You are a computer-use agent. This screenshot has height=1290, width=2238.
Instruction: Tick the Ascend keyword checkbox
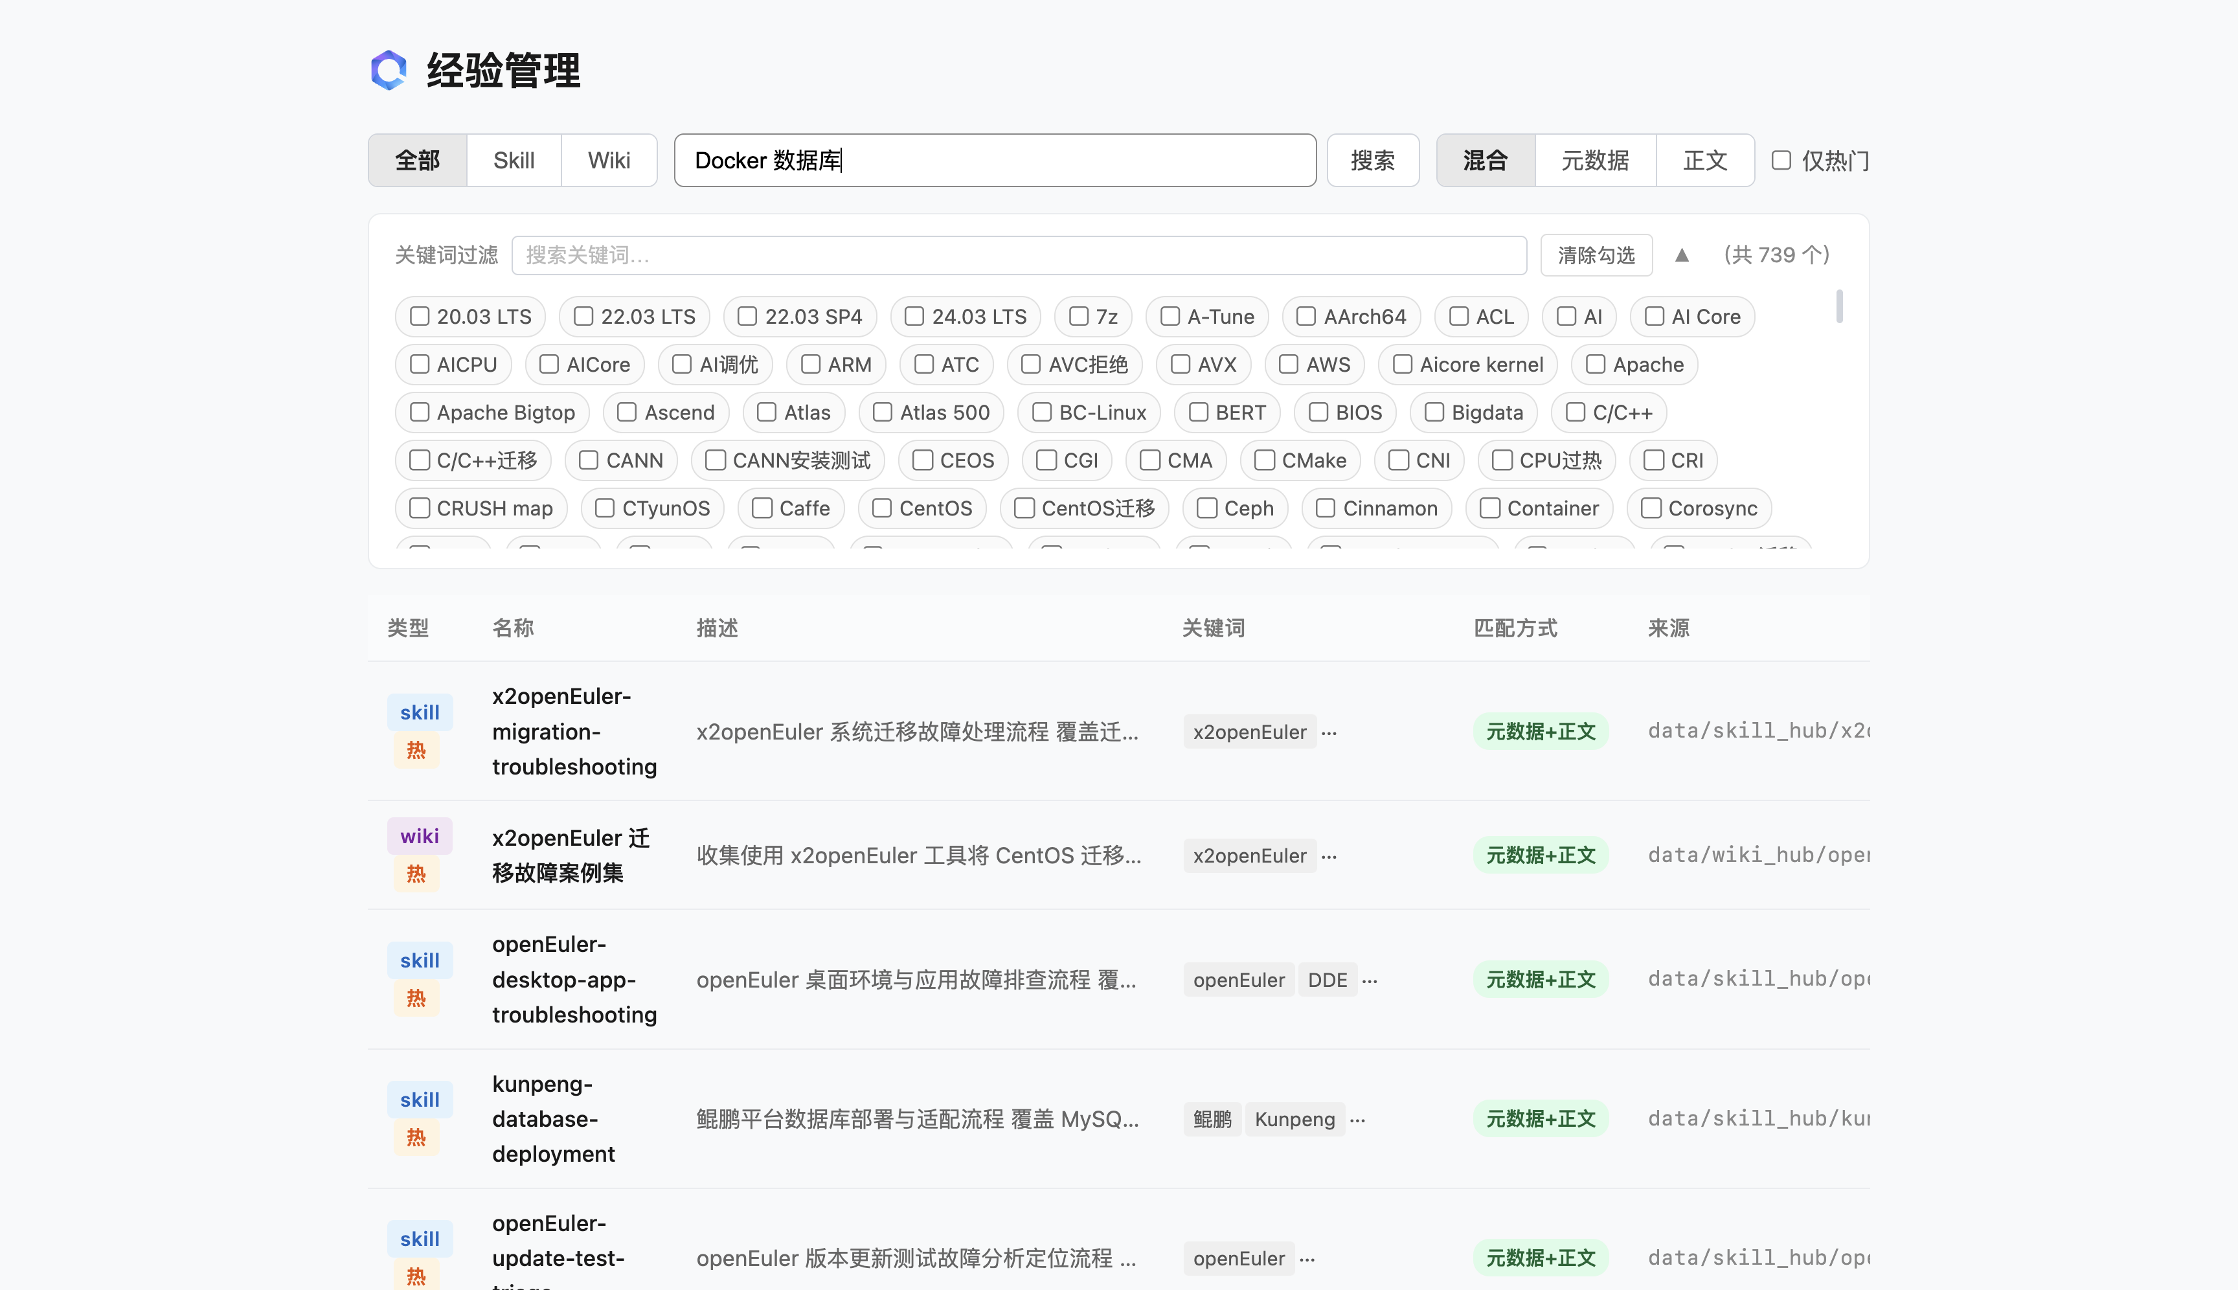[x=627, y=412]
